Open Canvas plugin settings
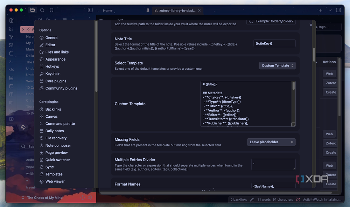The width and height of the screenshot is (350, 207). pyautogui.click(x=51, y=116)
